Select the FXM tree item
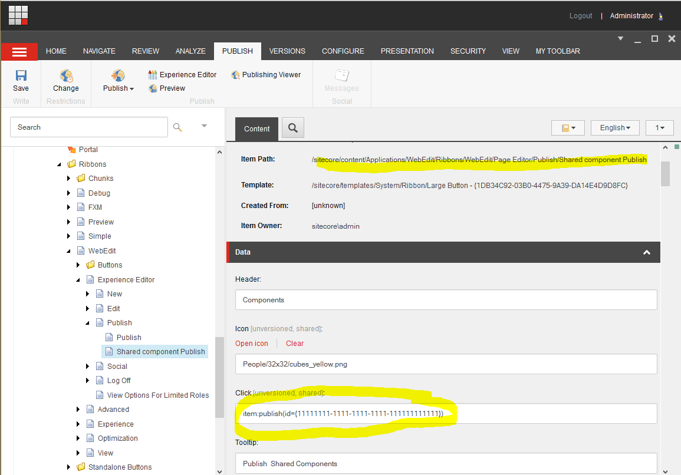 pyautogui.click(x=95, y=207)
